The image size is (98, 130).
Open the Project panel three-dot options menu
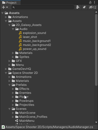pyautogui.click(x=94, y=2)
